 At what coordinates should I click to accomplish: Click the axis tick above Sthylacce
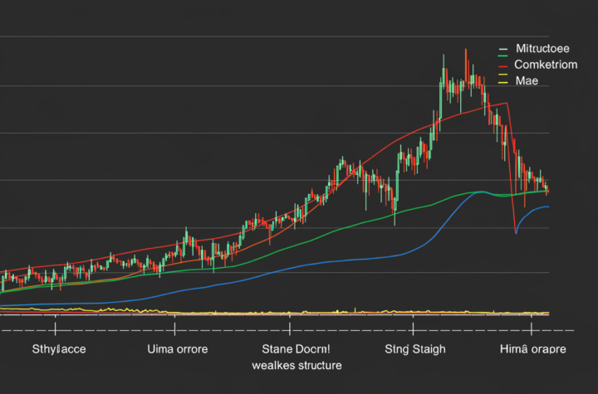55,329
